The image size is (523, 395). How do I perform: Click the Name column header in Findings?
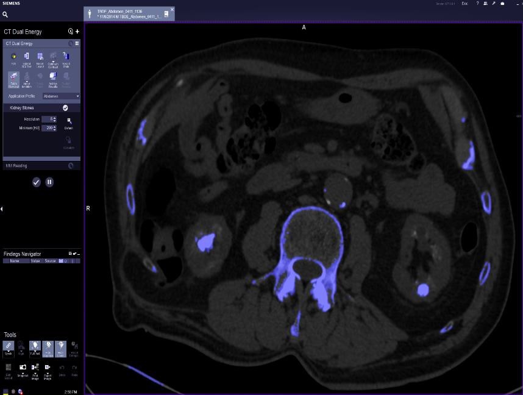point(15,261)
